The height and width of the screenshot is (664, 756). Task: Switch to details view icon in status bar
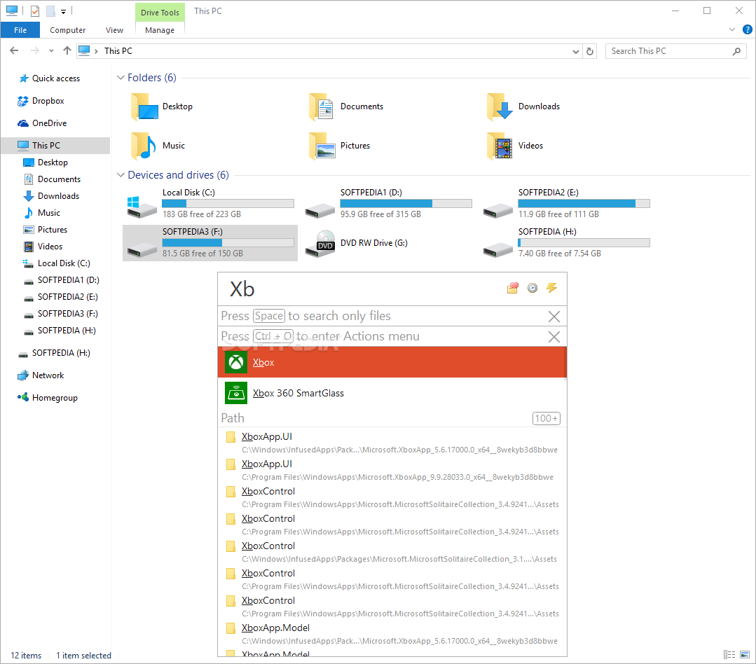[729, 655]
